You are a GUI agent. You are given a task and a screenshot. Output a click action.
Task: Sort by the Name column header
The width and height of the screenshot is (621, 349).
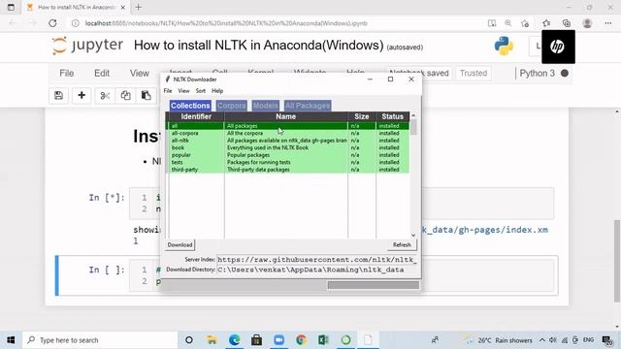(286, 116)
